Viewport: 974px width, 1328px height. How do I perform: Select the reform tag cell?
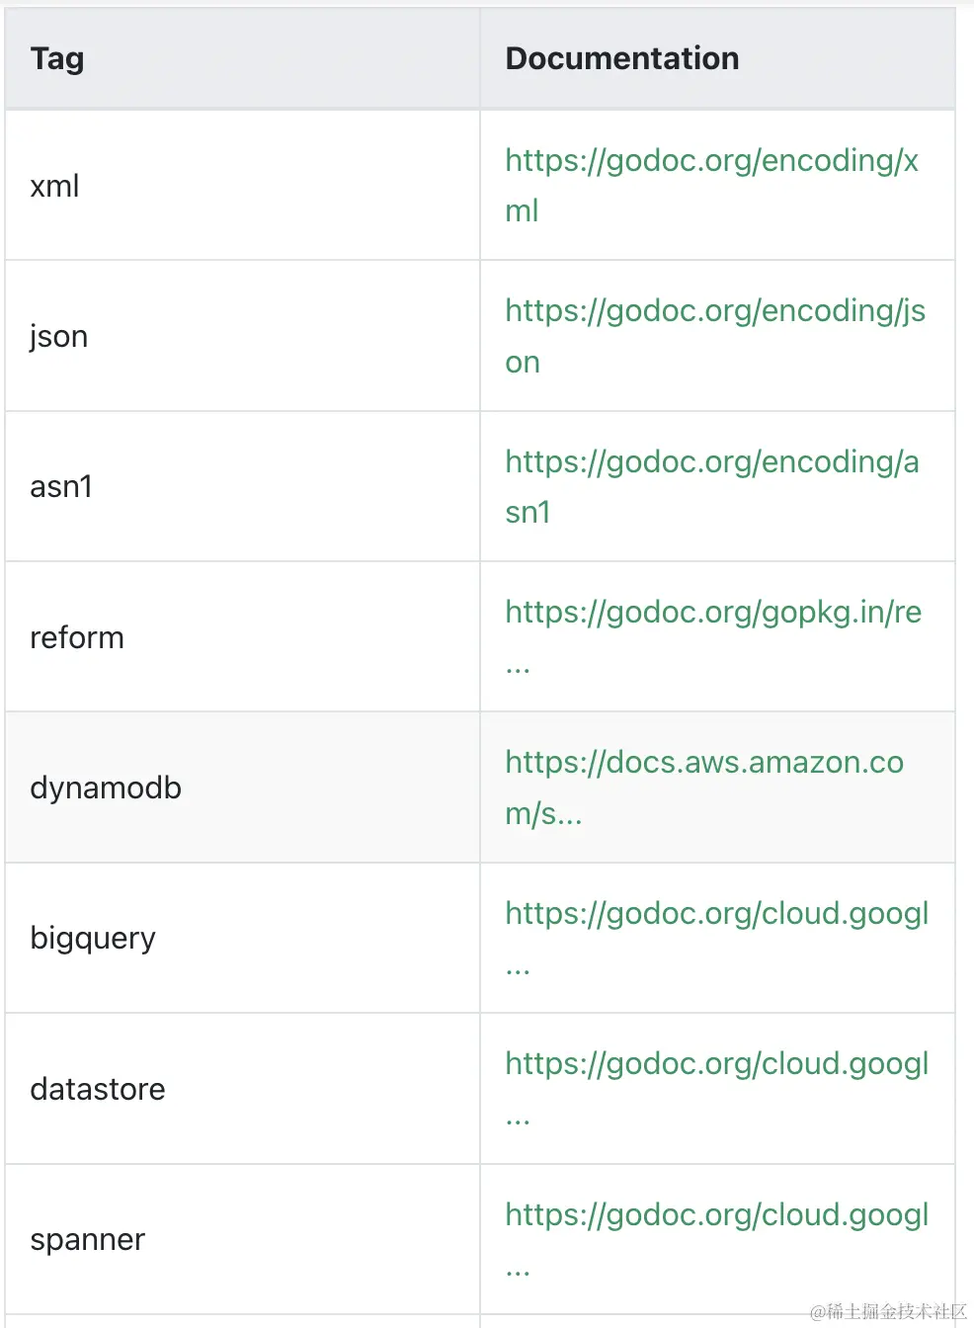pyautogui.click(x=242, y=636)
